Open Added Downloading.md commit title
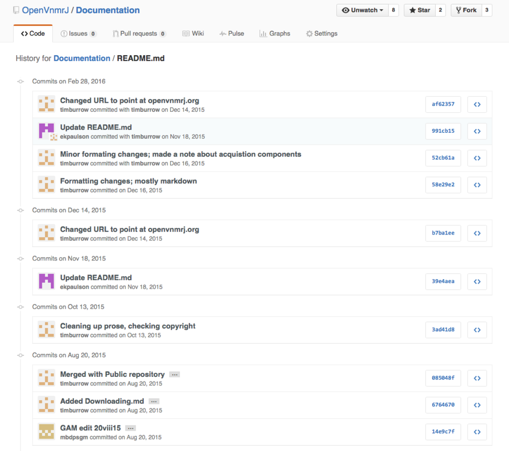Image resolution: width=509 pixels, height=451 pixels. pos(102,401)
